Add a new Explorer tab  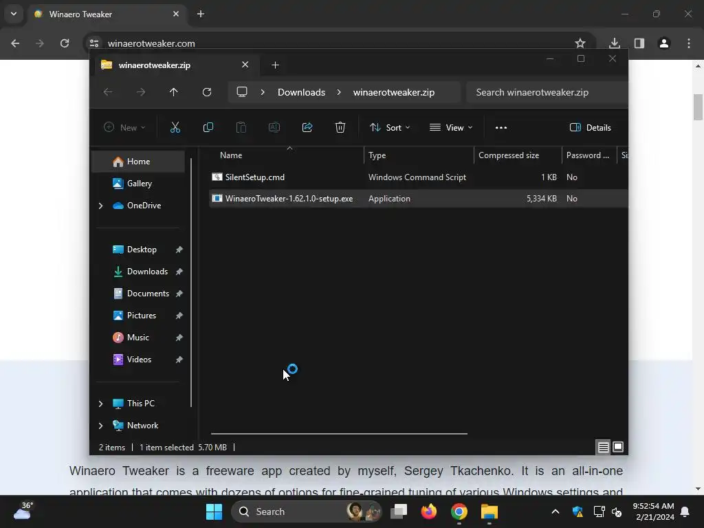tap(275, 65)
